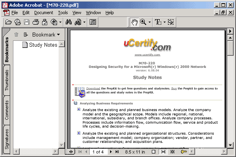Expand the Text Select tool dropdown arrow
Screen dimensions: 236x157
coord(164,22)
